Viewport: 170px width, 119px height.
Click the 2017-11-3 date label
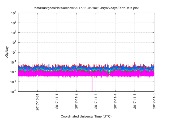[x=96, y=101]
